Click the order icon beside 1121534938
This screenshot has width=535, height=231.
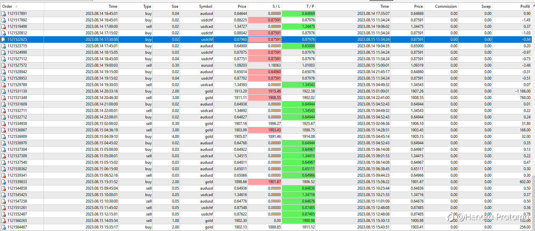[x=4, y=124]
